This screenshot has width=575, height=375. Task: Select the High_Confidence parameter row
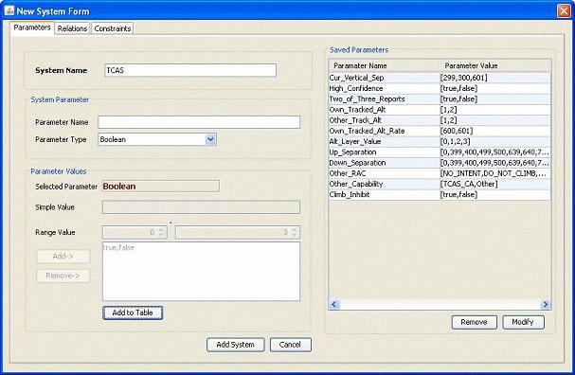point(440,88)
